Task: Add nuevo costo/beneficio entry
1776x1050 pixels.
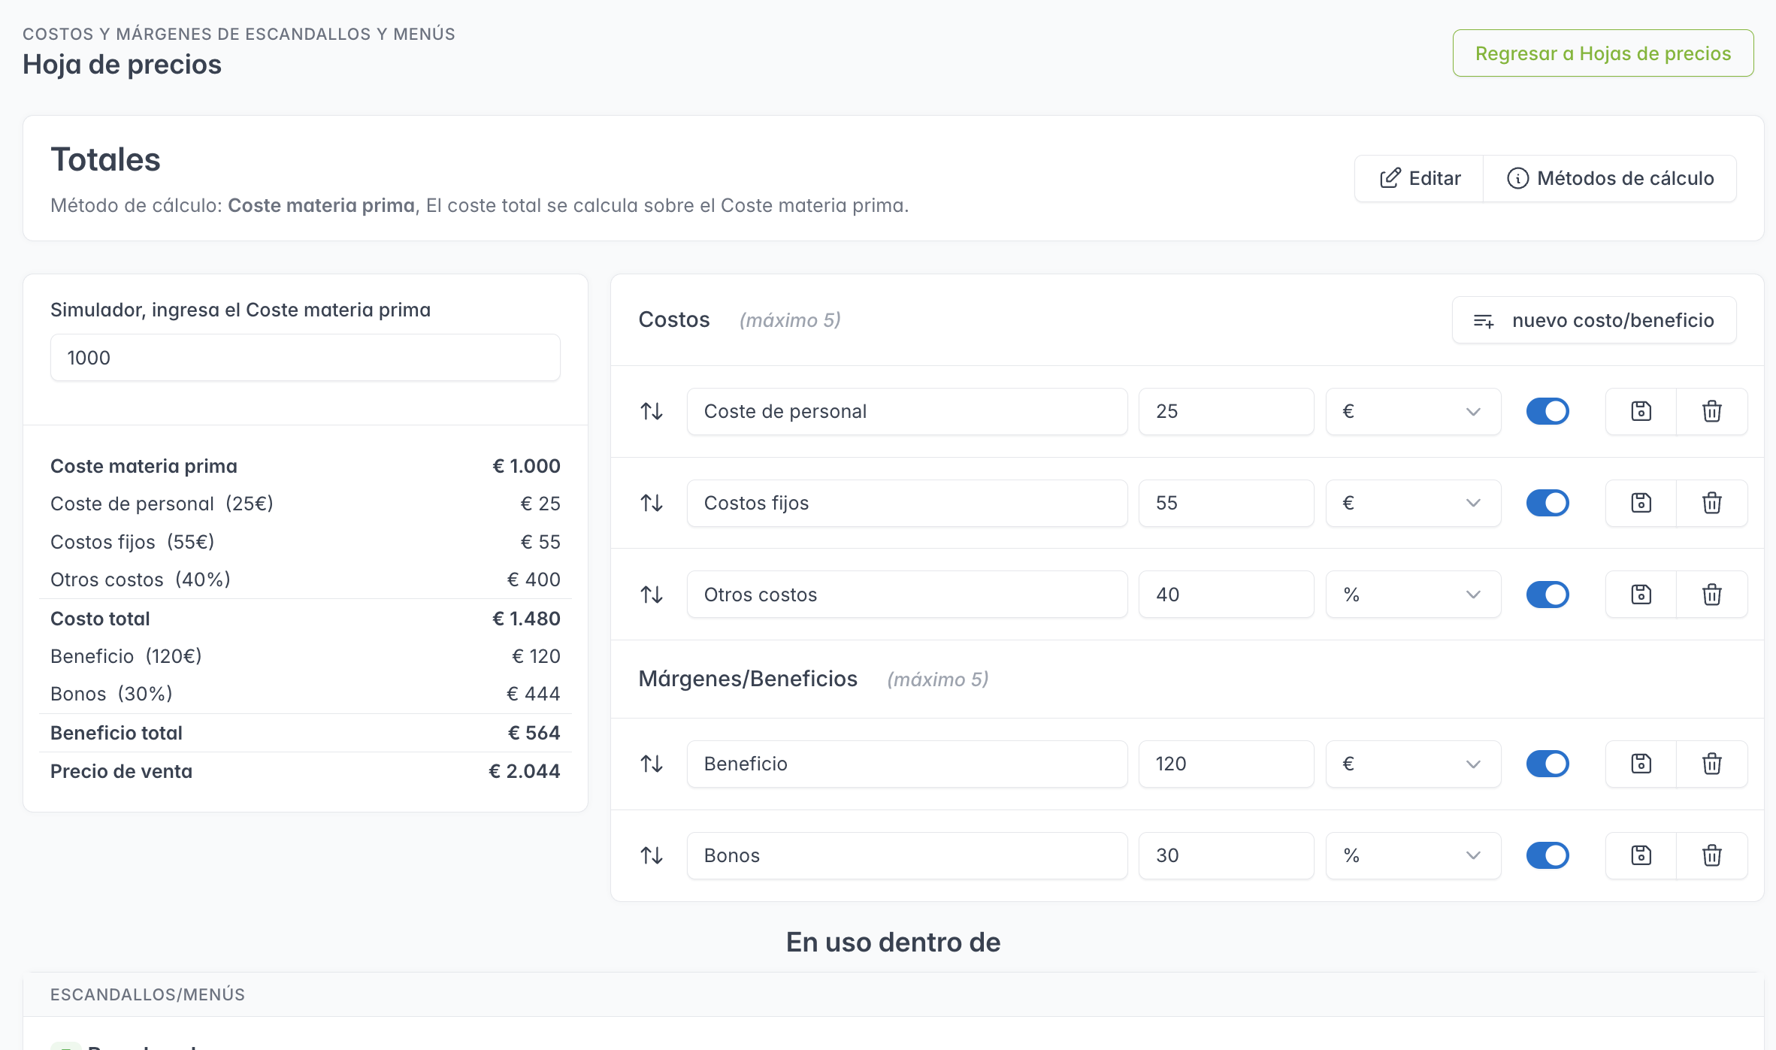Action: tap(1593, 320)
